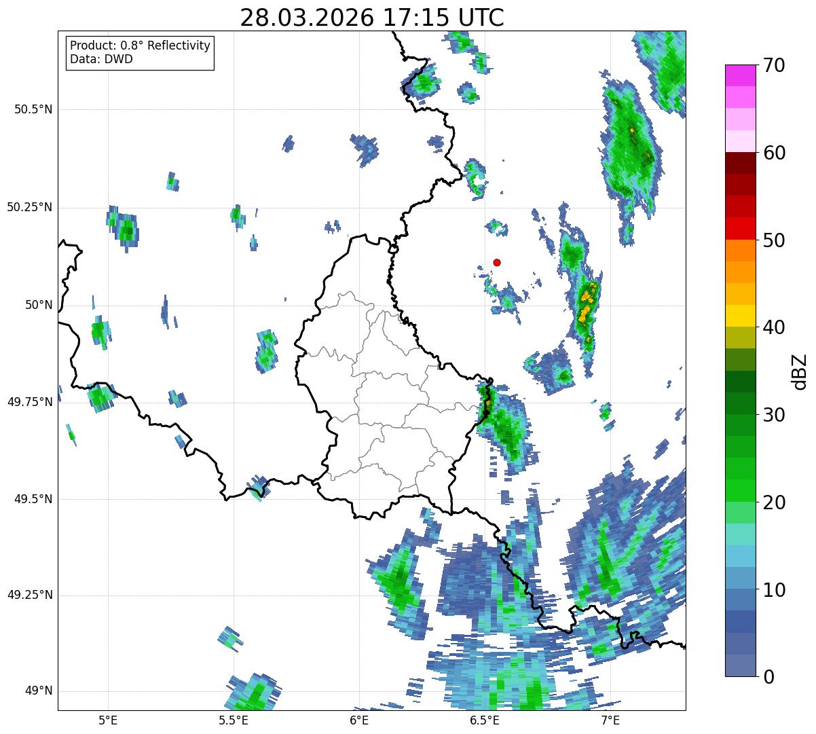
Task: Click the 50°N latitude label
Action: pos(39,305)
